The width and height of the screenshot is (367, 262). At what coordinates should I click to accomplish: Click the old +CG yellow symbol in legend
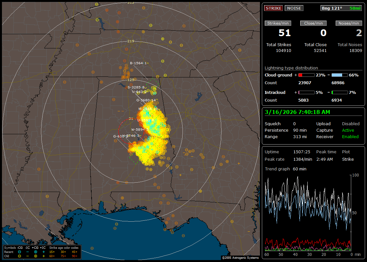click(35, 256)
